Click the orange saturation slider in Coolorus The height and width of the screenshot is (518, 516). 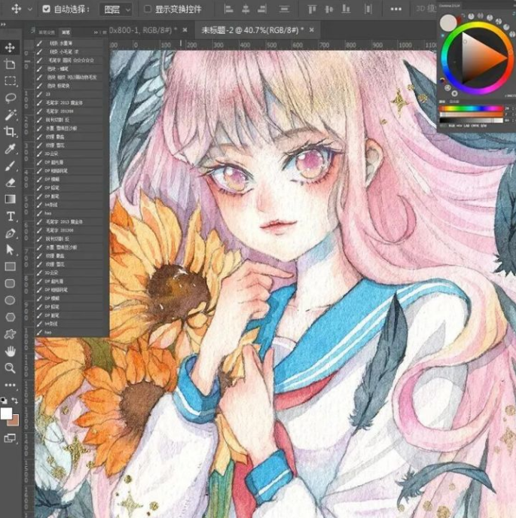coord(471,114)
